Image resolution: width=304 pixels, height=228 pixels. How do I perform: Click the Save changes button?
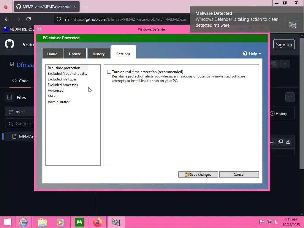198,174
